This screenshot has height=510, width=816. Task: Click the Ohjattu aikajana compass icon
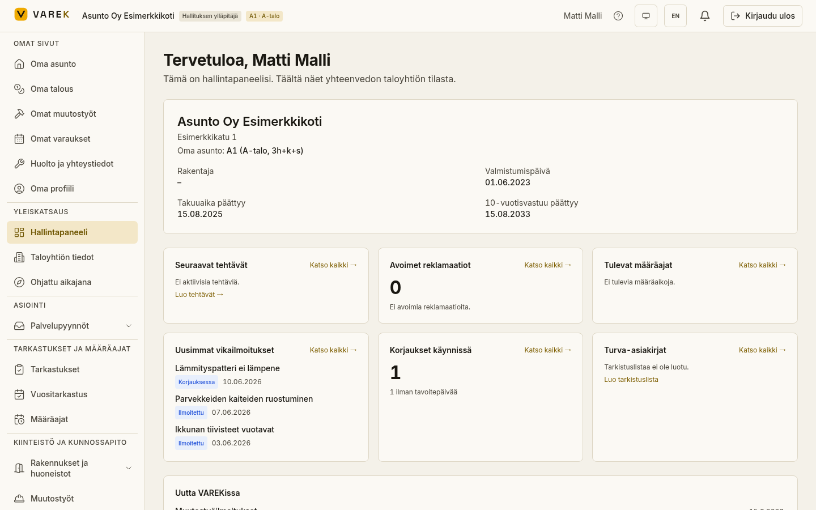point(19,282)
